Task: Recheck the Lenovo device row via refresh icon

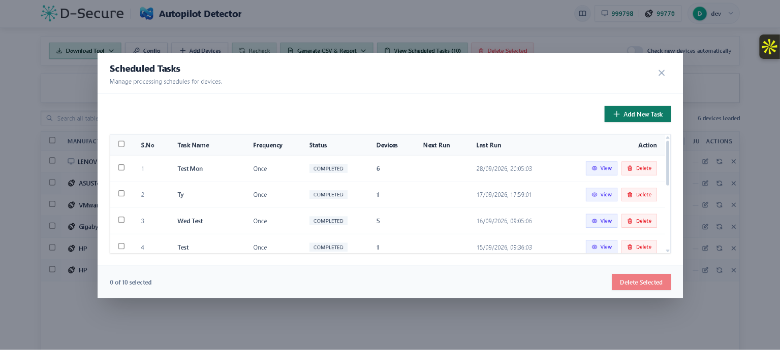Action: (720, 161)
